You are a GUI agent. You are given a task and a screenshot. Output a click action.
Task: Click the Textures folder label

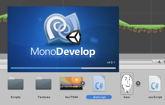[x=44, y=97]
